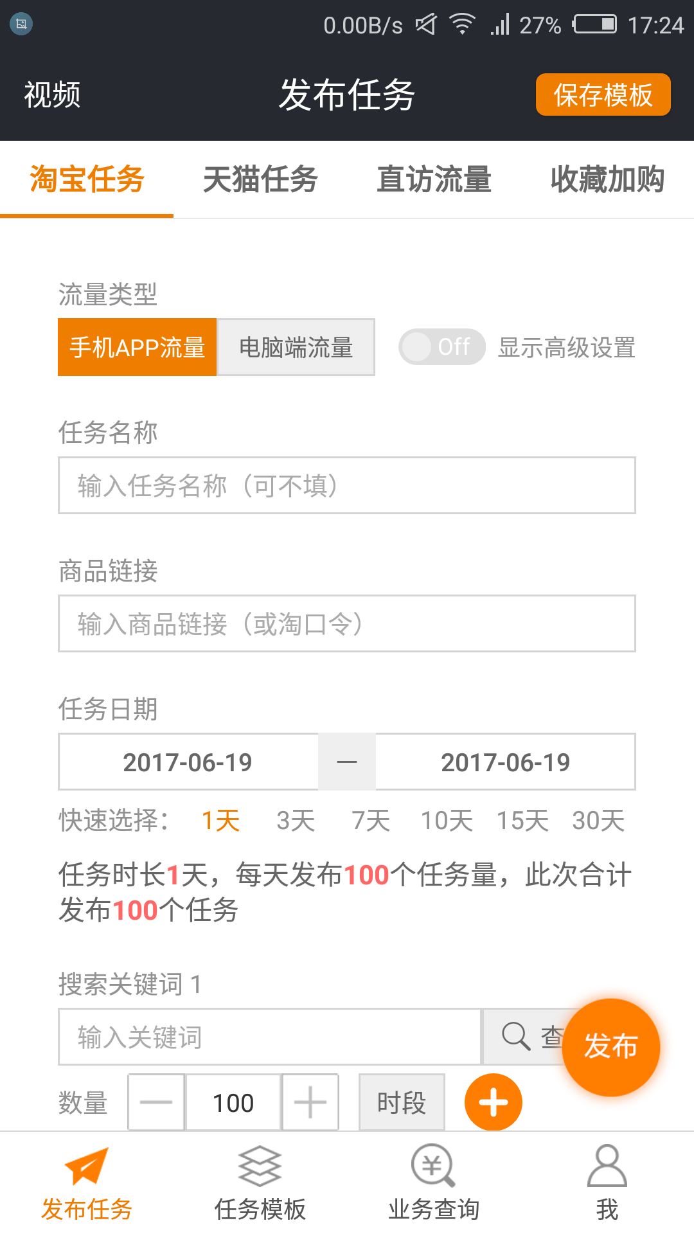Switch to the 天猫任务 tab
Viewport: 694px width, 1234px height.
pyautogui.click(x=260, y=179)
